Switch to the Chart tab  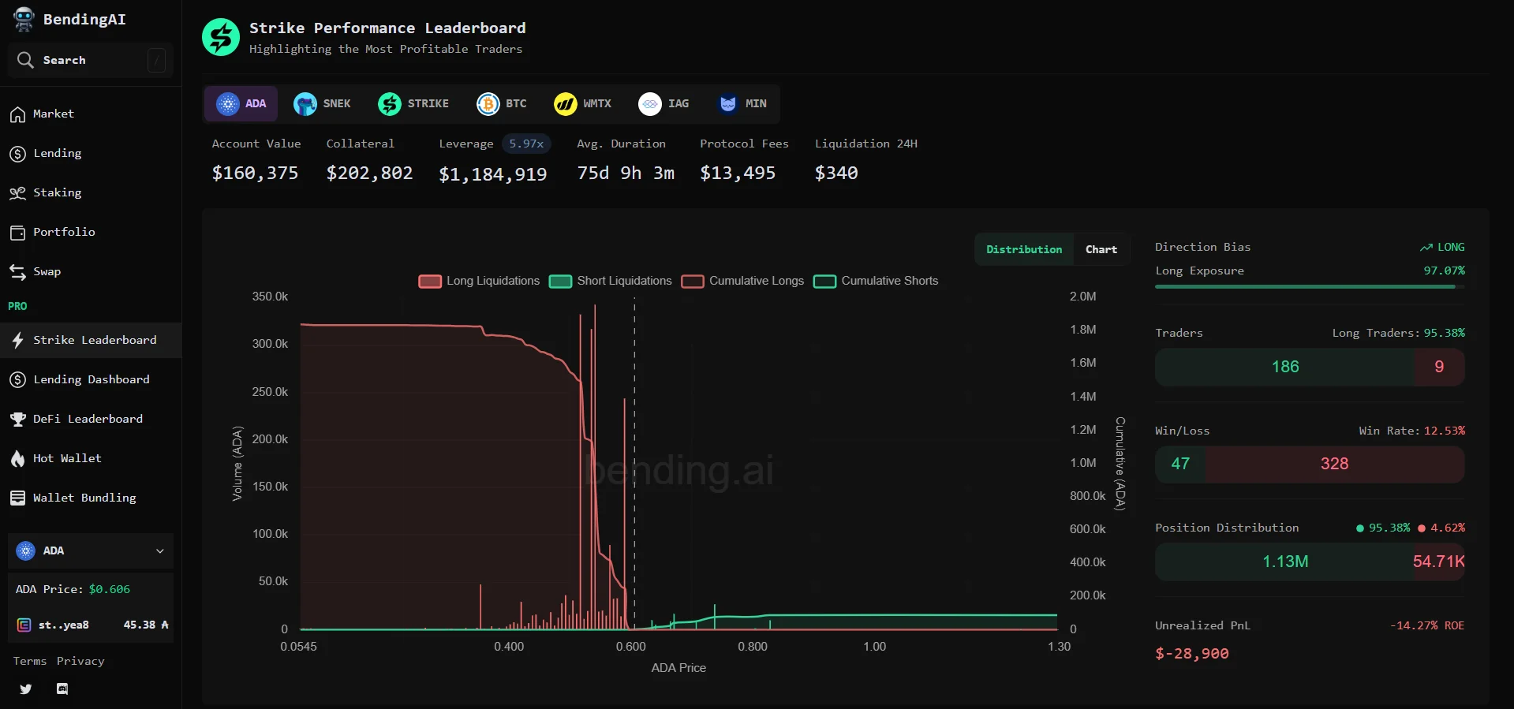(1101, 249)
